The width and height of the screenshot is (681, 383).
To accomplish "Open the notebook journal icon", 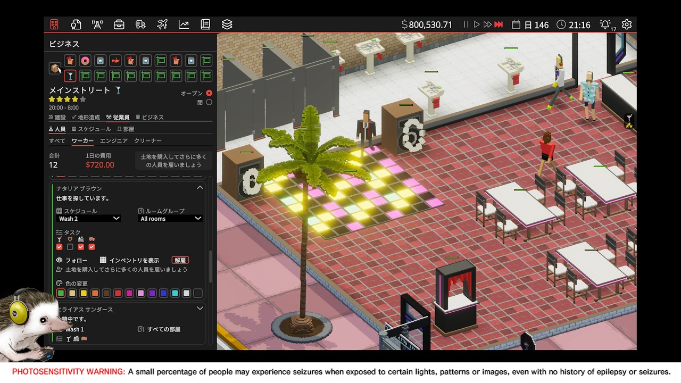I will point(205,24).
